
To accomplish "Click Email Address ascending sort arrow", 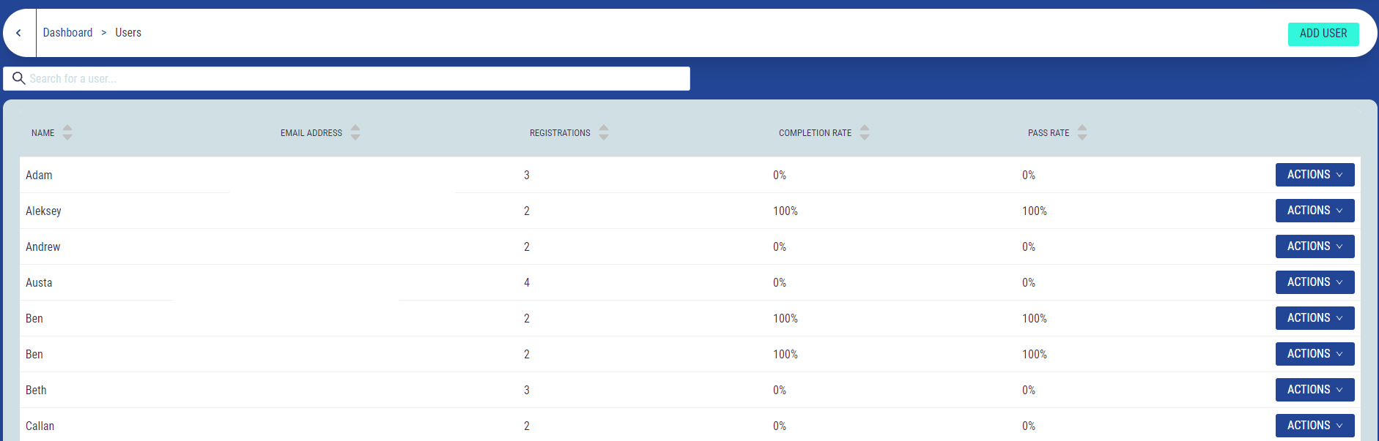I will coord(355,127).
